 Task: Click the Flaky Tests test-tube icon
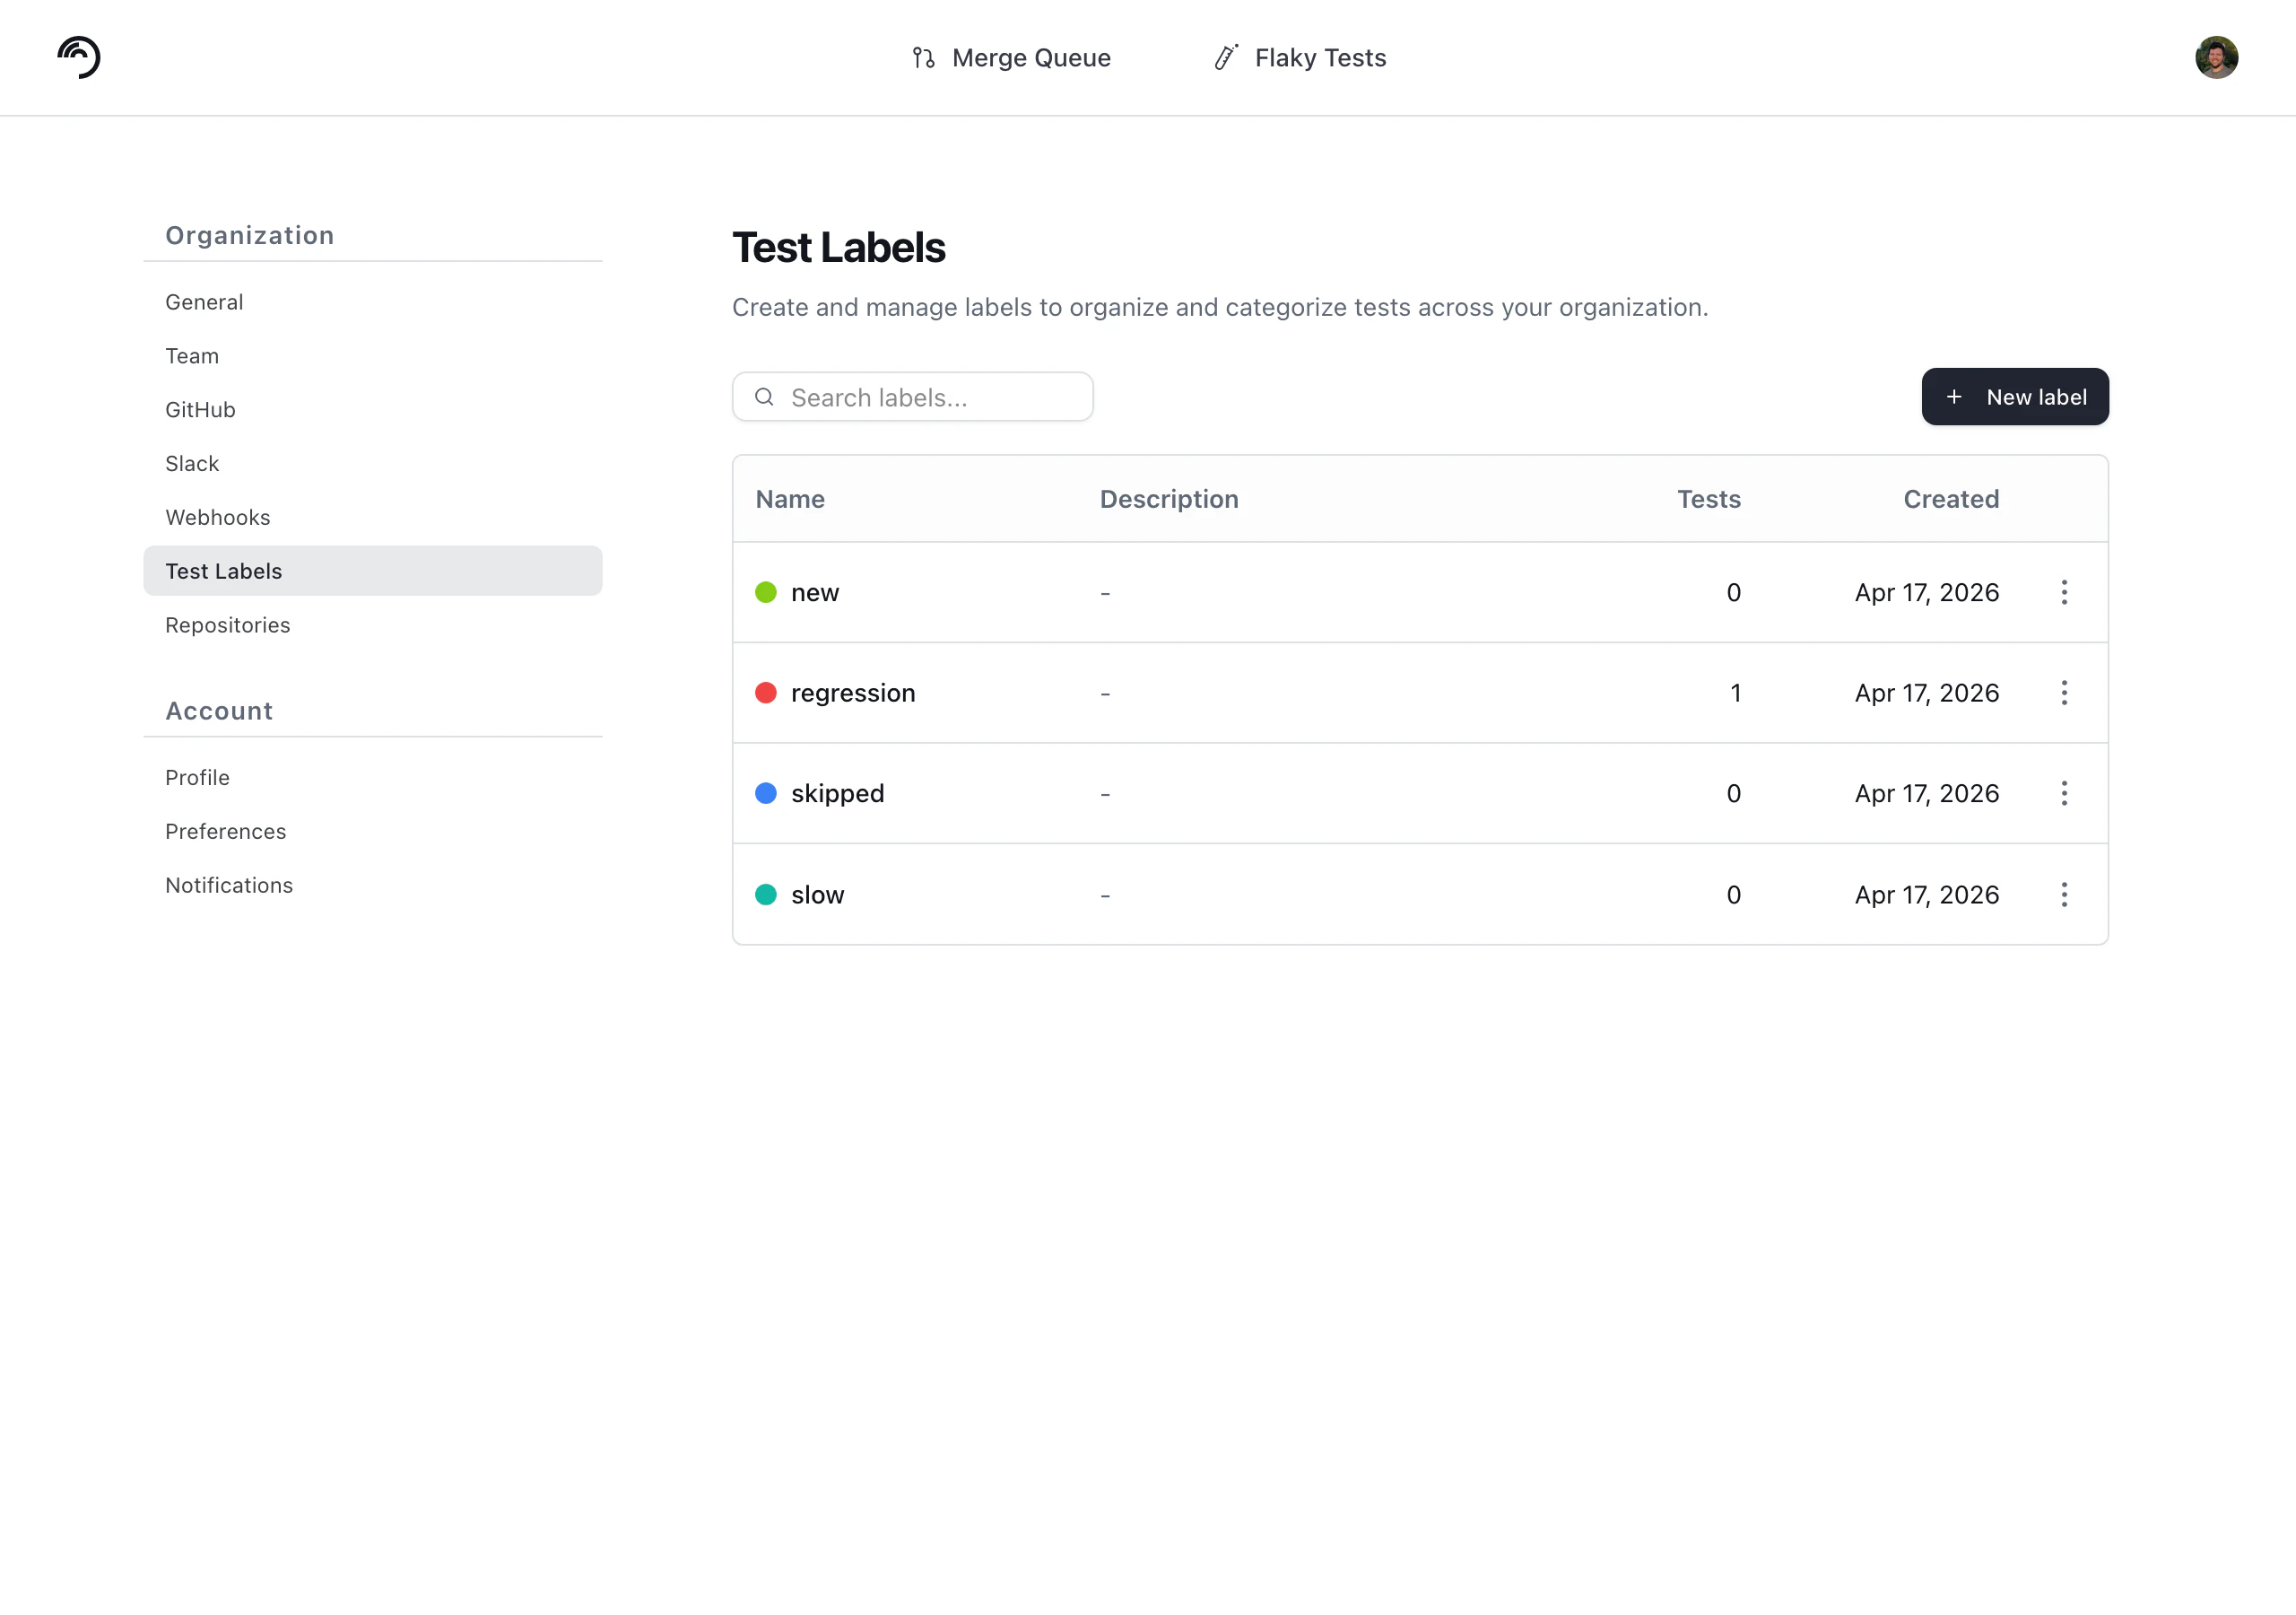[1226, 57]
